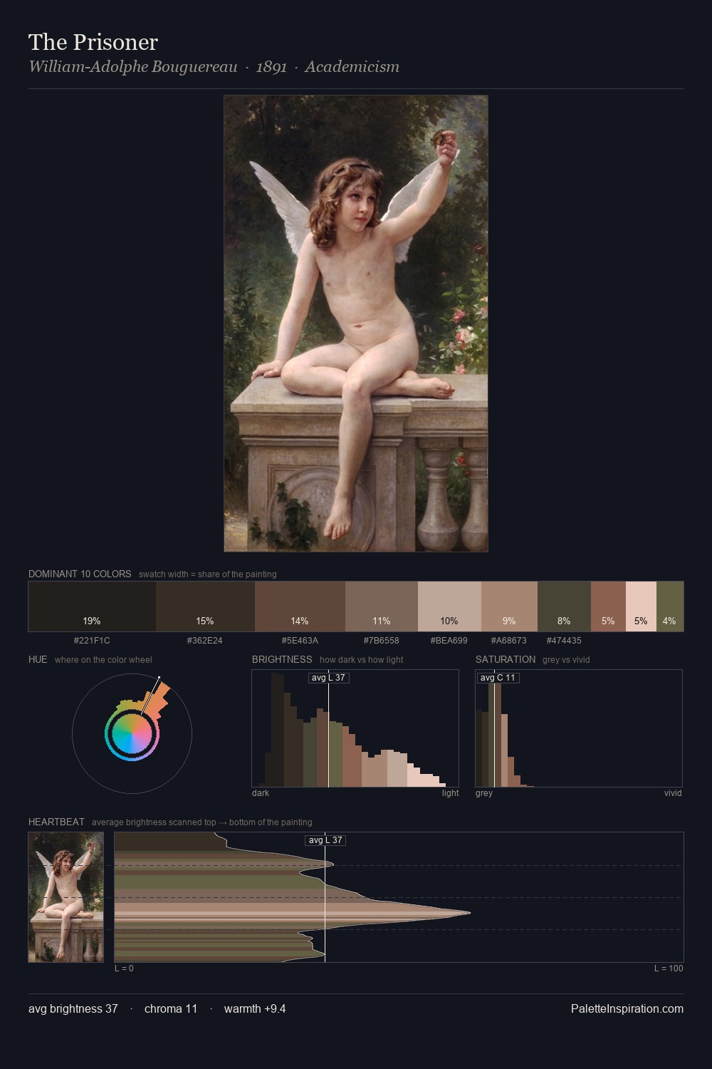Click the 'DOMINANT 10 COLORS' heading
Screen dimensions: 712x1069
coord(80,574)
